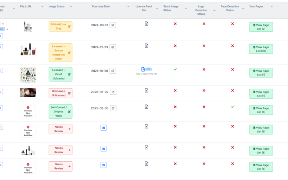
Task: Sort by Face Detection Status column
Action: tap(243, 8)
